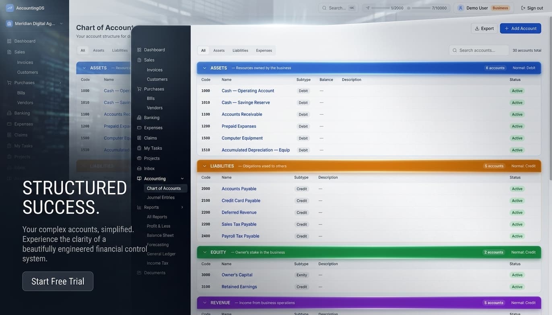The image size is (552, 315).
Task: Open General Ledger in the front sidebar
Action: (x=161, y=254)
